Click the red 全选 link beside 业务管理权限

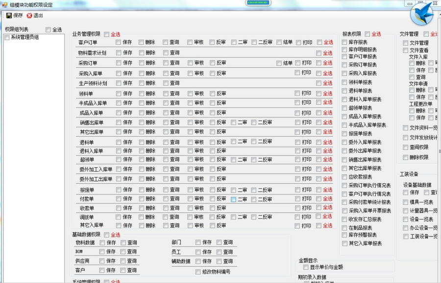[114, 34]
